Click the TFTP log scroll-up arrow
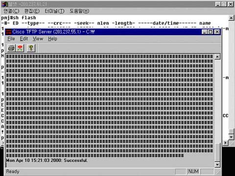 (x=217, y=57)
